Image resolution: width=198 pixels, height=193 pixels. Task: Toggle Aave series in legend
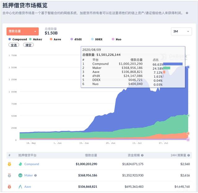click(55, 39)
